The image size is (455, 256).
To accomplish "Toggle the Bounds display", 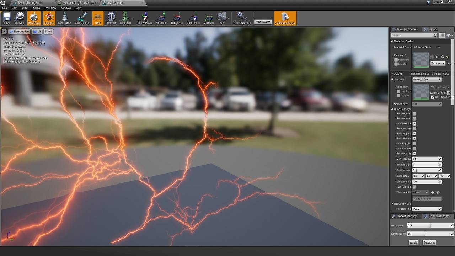I will [x=111, y=18].
